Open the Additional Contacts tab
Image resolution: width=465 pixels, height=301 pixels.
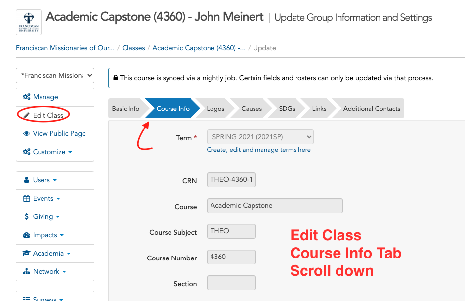pyautogui.click(x=372, y=109)
